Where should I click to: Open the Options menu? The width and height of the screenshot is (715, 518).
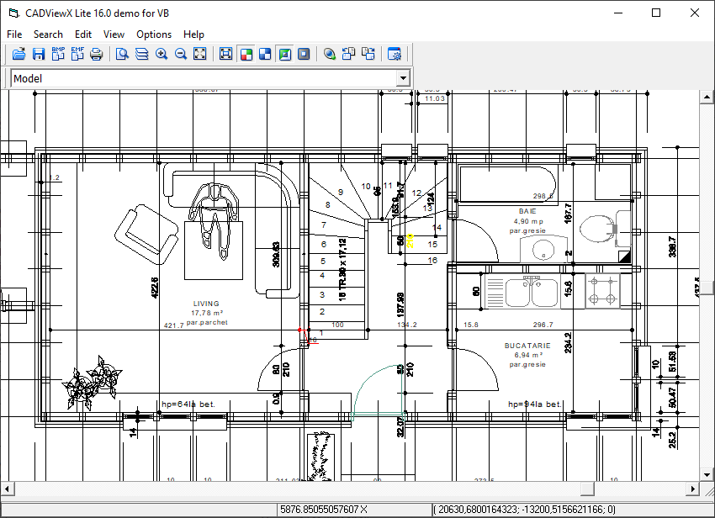click(x=154, y=34)
